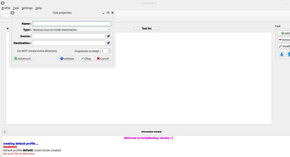Focus the Name input field
Viewport: 290px width, 157px height.
coord(71,24)
